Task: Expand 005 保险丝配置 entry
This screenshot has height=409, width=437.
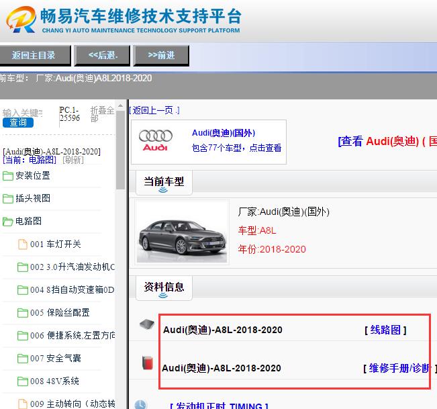Action: (x=60, y=313)
